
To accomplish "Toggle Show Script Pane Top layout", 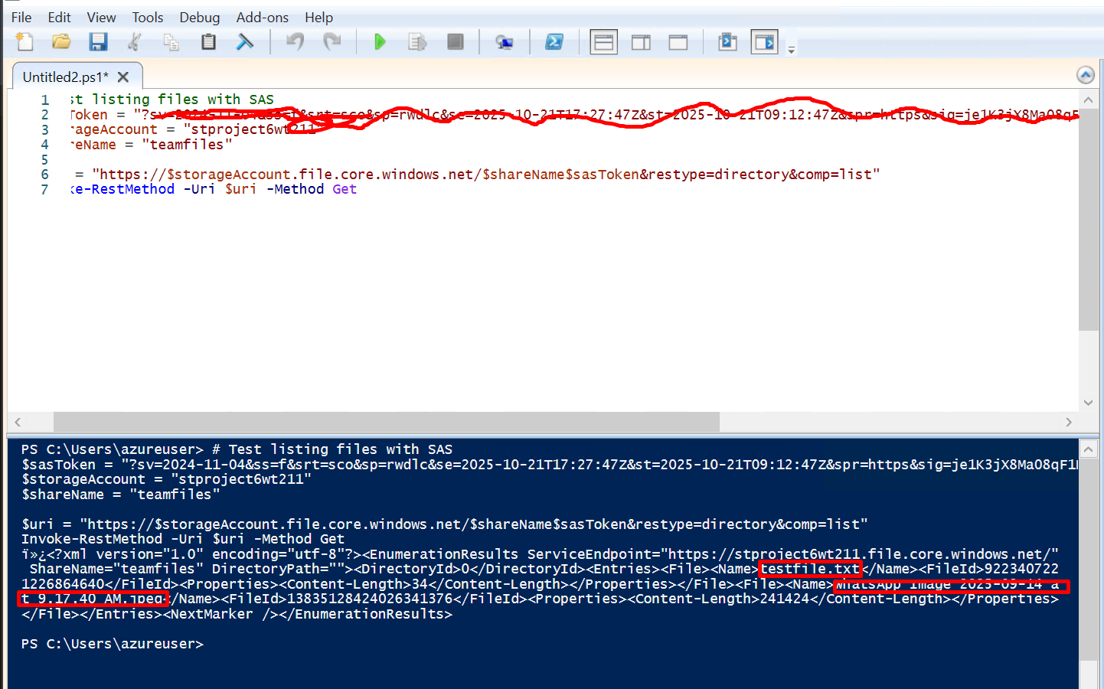I will [603, 42].
